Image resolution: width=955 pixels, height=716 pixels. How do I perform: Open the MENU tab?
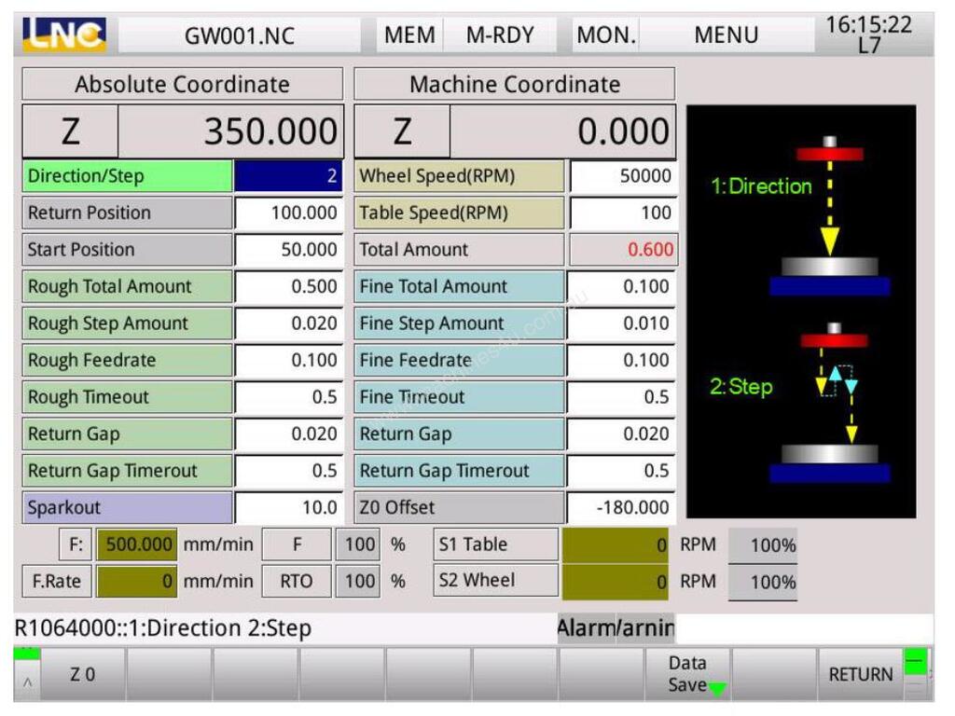(726, 35)
